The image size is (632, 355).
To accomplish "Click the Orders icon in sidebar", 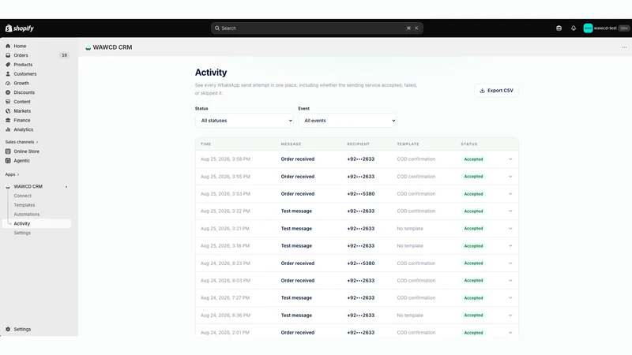I will 8,55.
